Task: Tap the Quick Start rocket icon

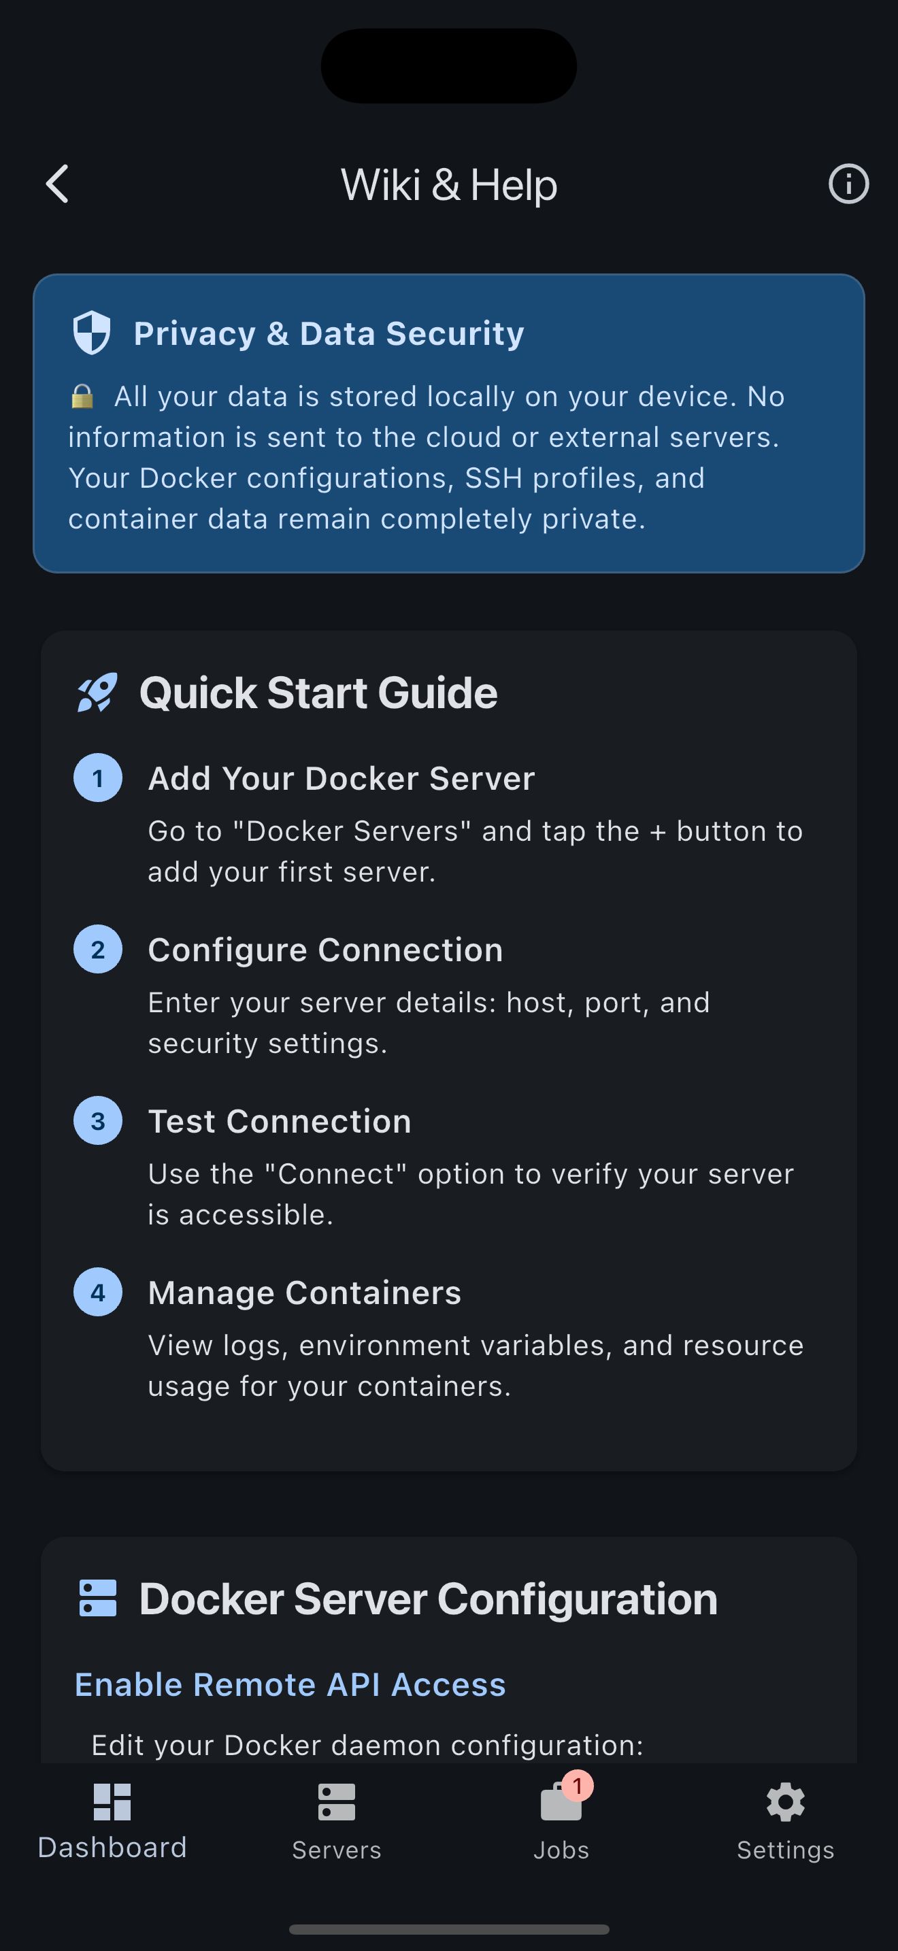Action: click(98, 693)
